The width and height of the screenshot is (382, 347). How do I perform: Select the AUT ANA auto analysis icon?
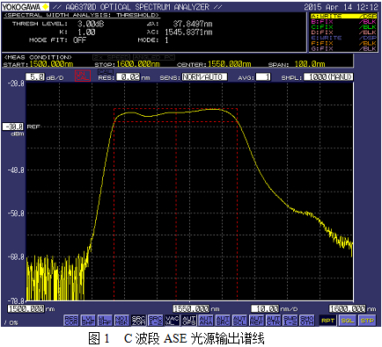coord(206,321)
